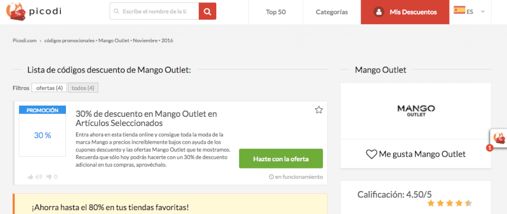Open the Picodi logo home link
This screenshot has width=507, height=214.
pos(34,12)
